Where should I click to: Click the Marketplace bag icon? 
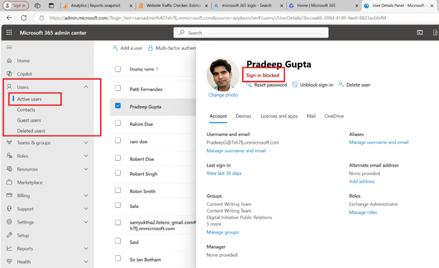click(x=9, y=182)
